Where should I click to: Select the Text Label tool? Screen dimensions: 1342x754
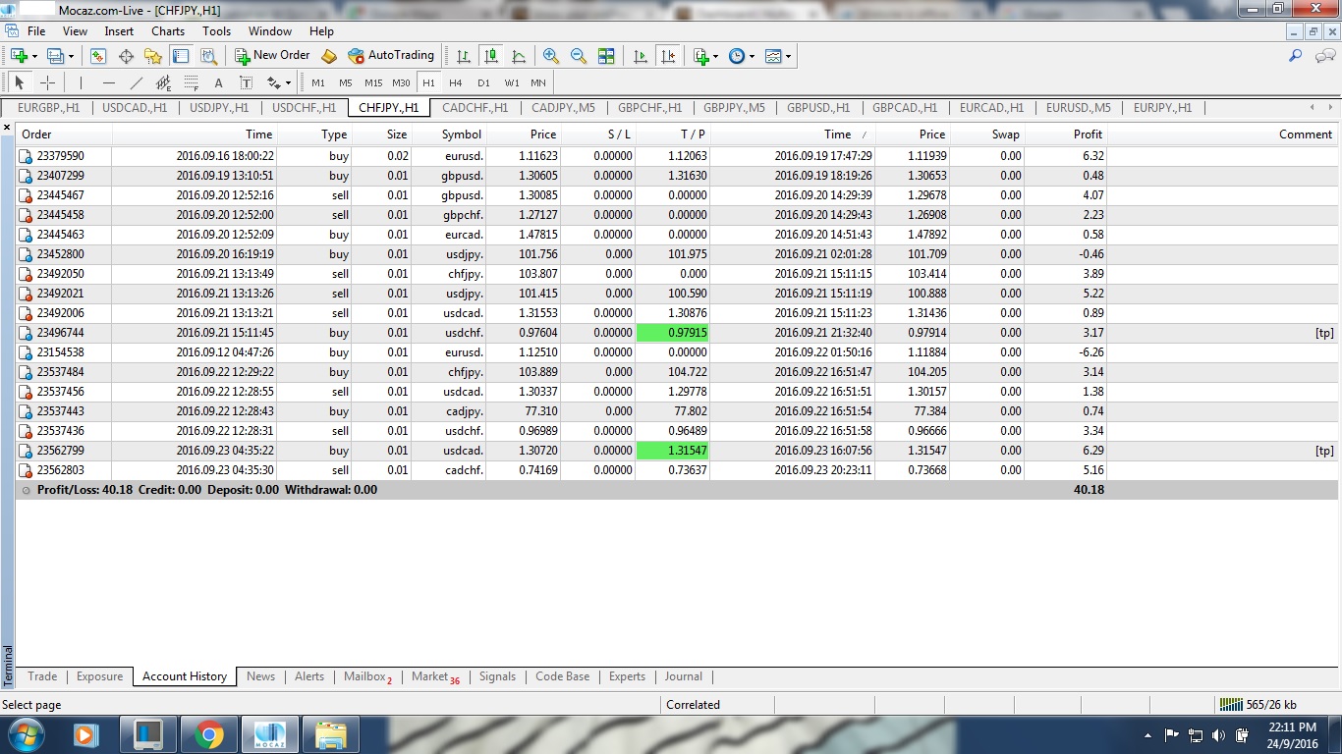247,82
